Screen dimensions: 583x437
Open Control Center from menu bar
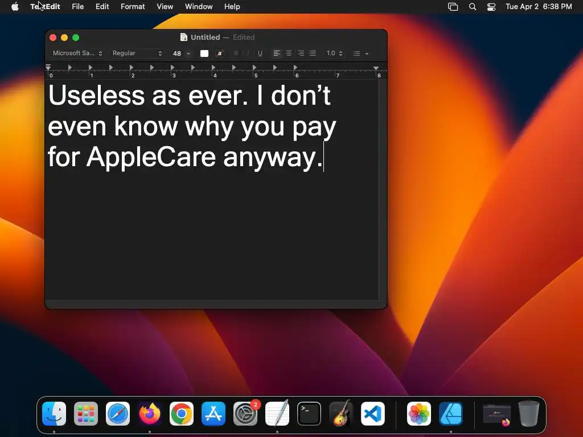[491, 7]
